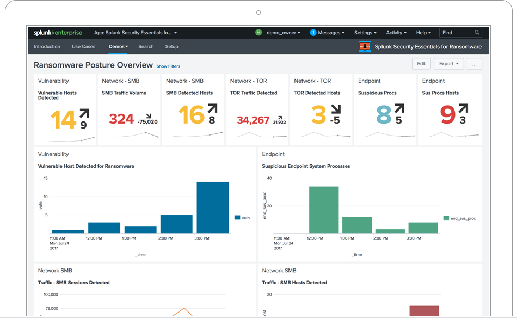Open the Search tab
Image resolution: width=517 pixels, height=318 pixels.
click(x=146, y=46)
